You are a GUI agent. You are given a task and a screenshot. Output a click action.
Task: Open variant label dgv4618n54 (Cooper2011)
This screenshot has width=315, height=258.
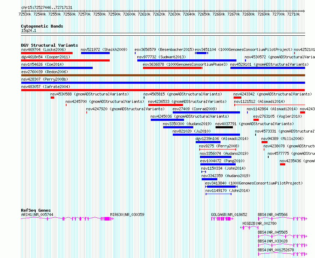[46, 57]
